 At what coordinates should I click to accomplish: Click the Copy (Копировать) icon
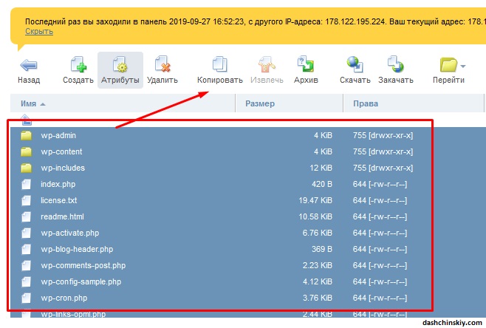[220, 65]
